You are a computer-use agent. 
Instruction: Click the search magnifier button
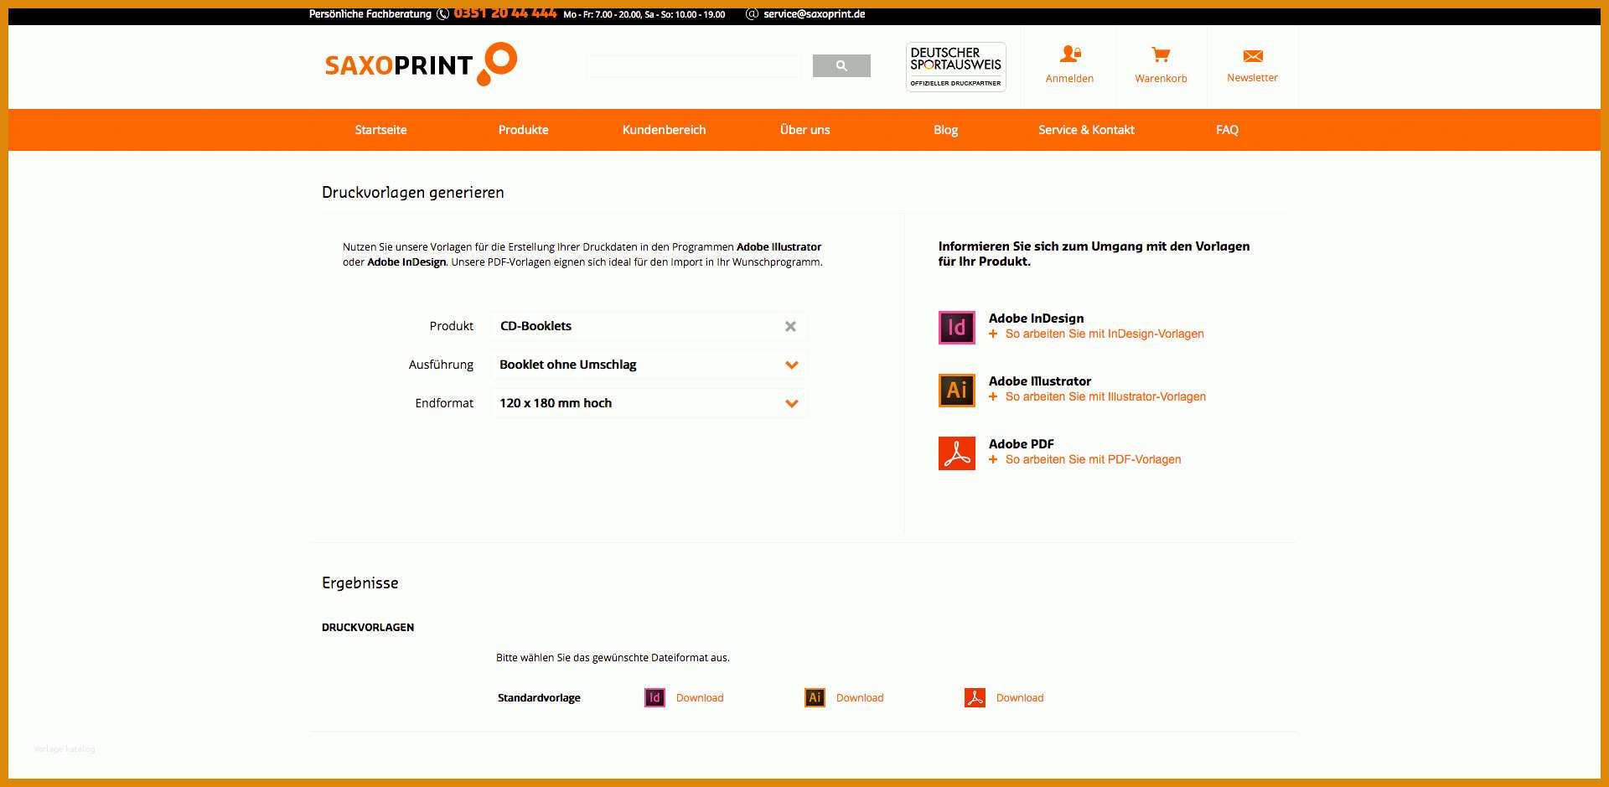[841, 65]
